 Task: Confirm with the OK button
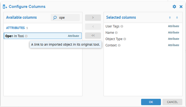[x=151, y=102]
